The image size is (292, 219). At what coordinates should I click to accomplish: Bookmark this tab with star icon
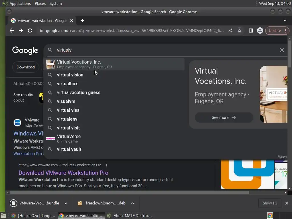click(x=240, y=31)
